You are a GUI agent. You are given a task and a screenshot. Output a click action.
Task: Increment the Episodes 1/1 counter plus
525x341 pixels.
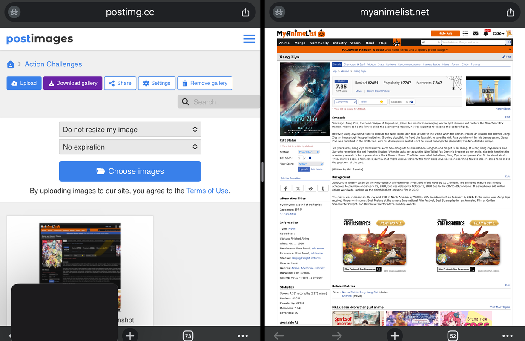(412, 102)
